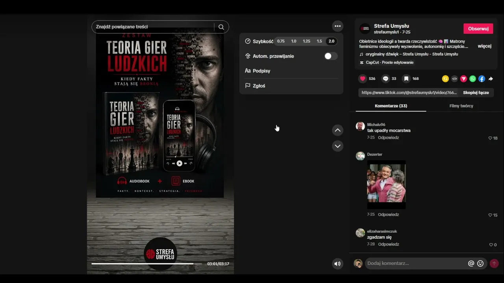
Task: Share video on WhatsApp
Action: [472, 79]
